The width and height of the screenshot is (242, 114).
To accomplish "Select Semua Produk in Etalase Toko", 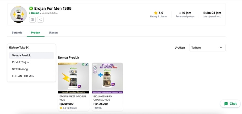I will pyautogui.click(x=31, y=55).
